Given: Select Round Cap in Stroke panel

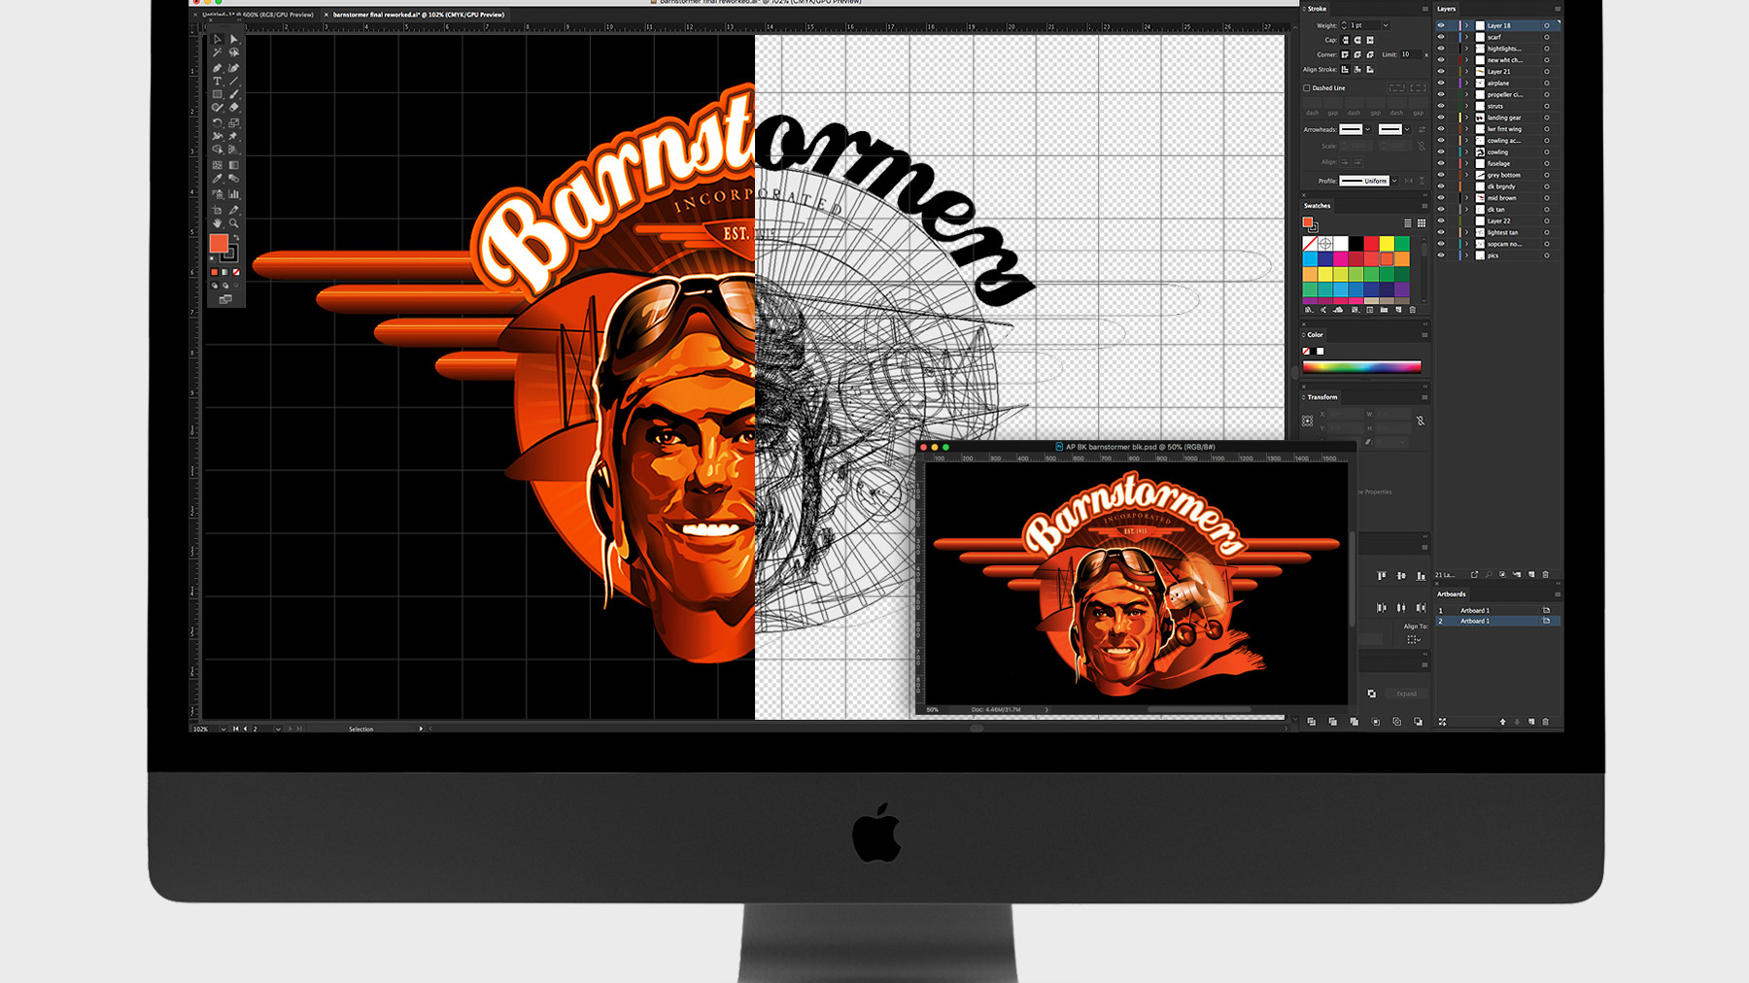Looking at the screenshot, I should pos(1357,40).
